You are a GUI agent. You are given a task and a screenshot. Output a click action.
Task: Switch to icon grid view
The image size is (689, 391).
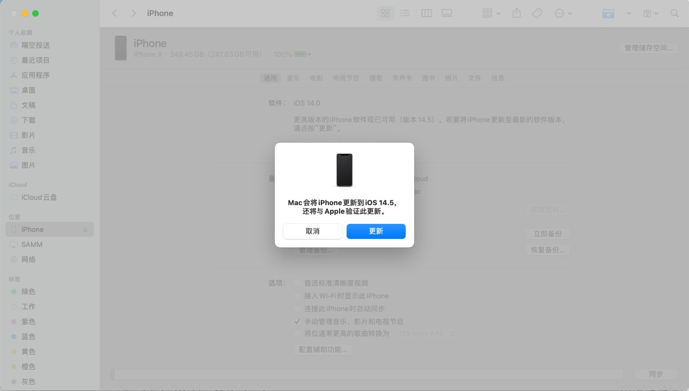[385, 13]
